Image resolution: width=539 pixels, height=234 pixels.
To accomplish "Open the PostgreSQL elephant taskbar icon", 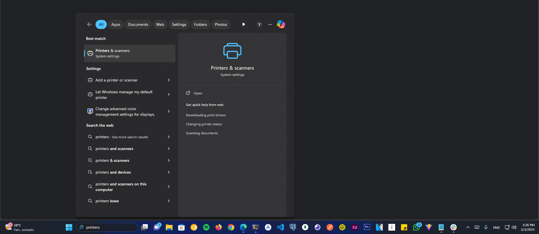I will (x=293, y=227).
